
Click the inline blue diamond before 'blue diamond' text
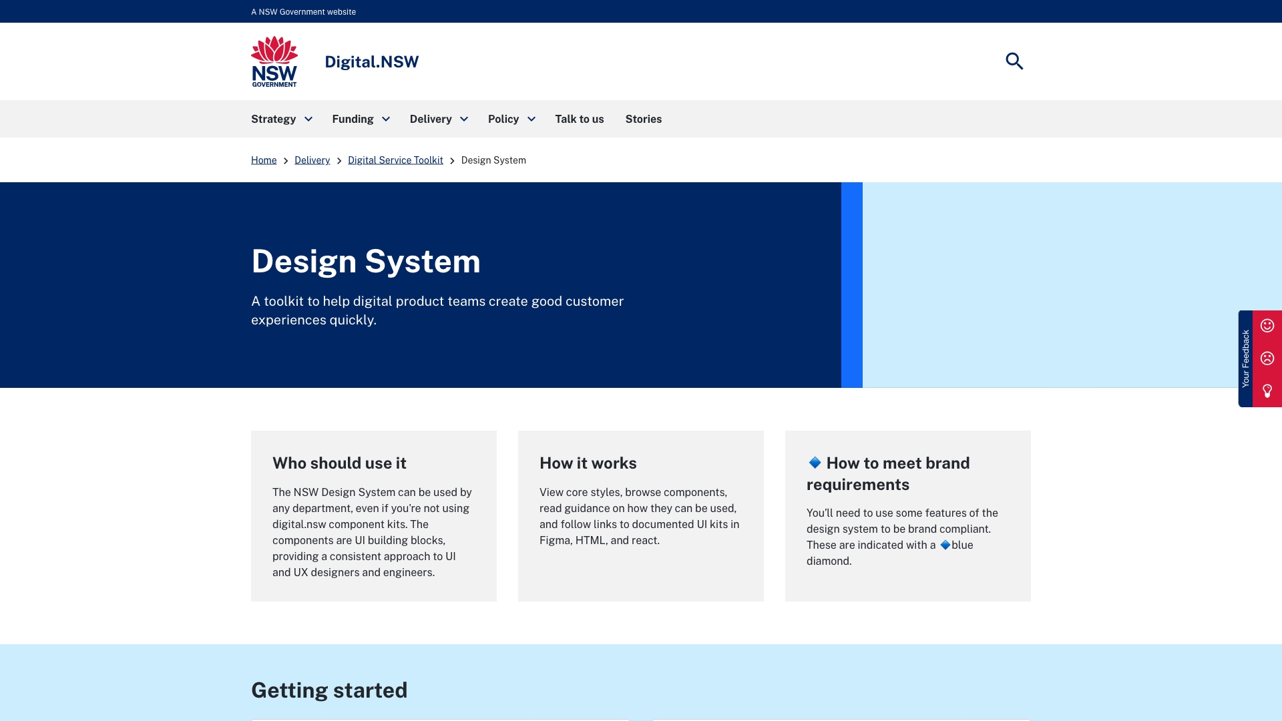(x=945, y=545)
